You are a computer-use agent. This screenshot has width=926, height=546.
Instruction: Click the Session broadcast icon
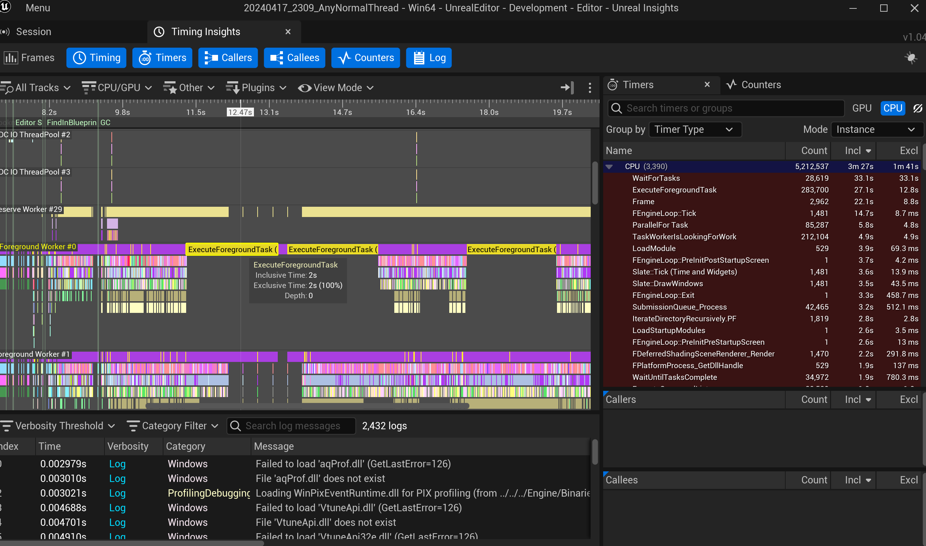click(x=5, y=32)
